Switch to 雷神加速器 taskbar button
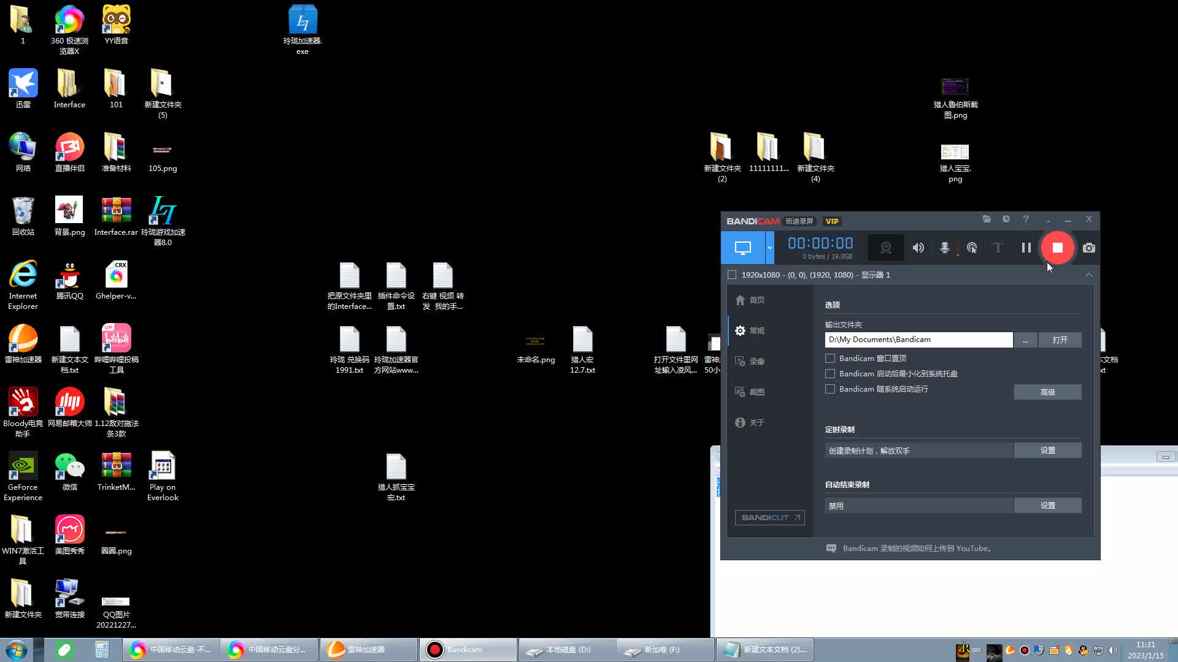This screenshot has width=1178, height=662. tap(369, 650)
